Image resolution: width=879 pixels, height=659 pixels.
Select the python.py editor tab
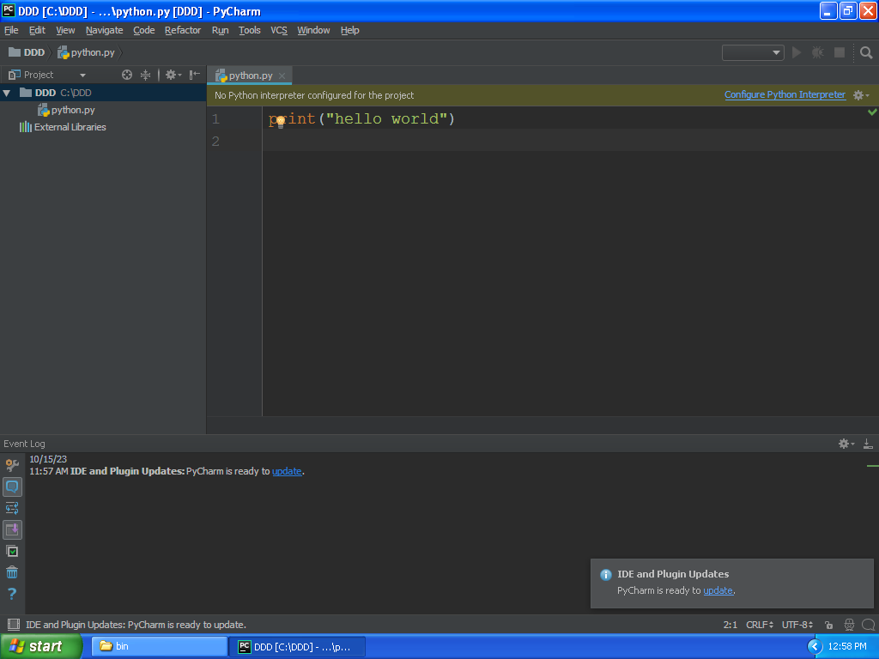pos(250,76)
